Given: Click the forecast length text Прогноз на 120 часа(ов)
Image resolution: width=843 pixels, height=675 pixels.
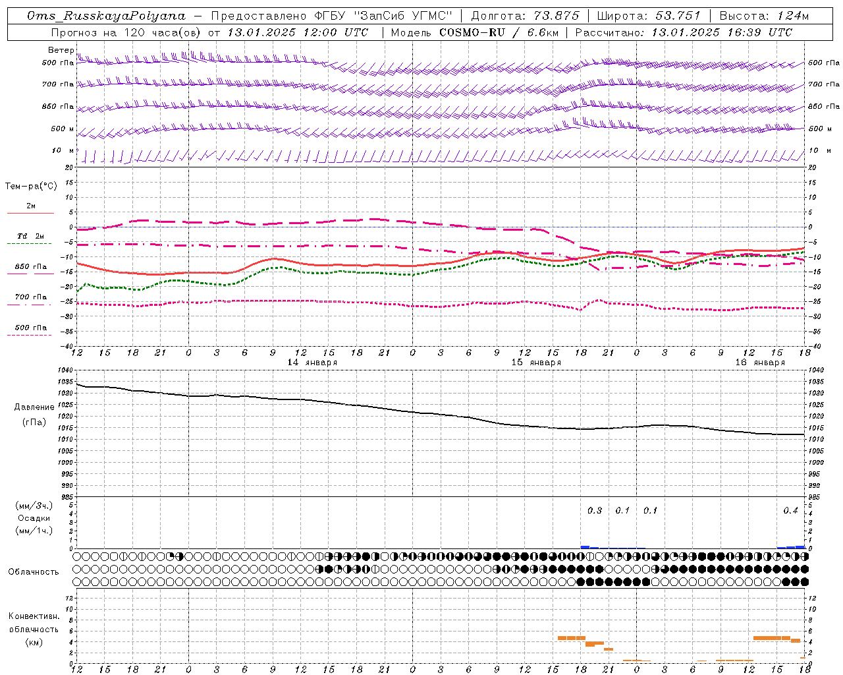Looking at the screenshot, I should coord(126,32).
